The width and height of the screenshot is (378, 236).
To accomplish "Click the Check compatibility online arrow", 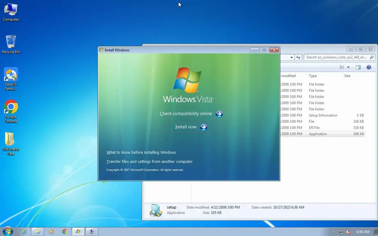I will point(219,114).
